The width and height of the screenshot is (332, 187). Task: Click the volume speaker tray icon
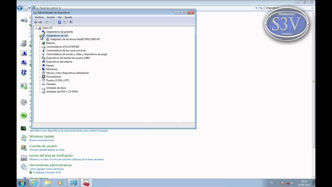tap(293, 183)
